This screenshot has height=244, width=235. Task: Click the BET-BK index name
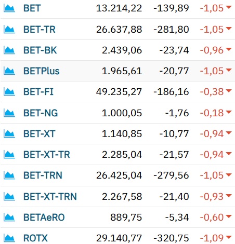40,50
